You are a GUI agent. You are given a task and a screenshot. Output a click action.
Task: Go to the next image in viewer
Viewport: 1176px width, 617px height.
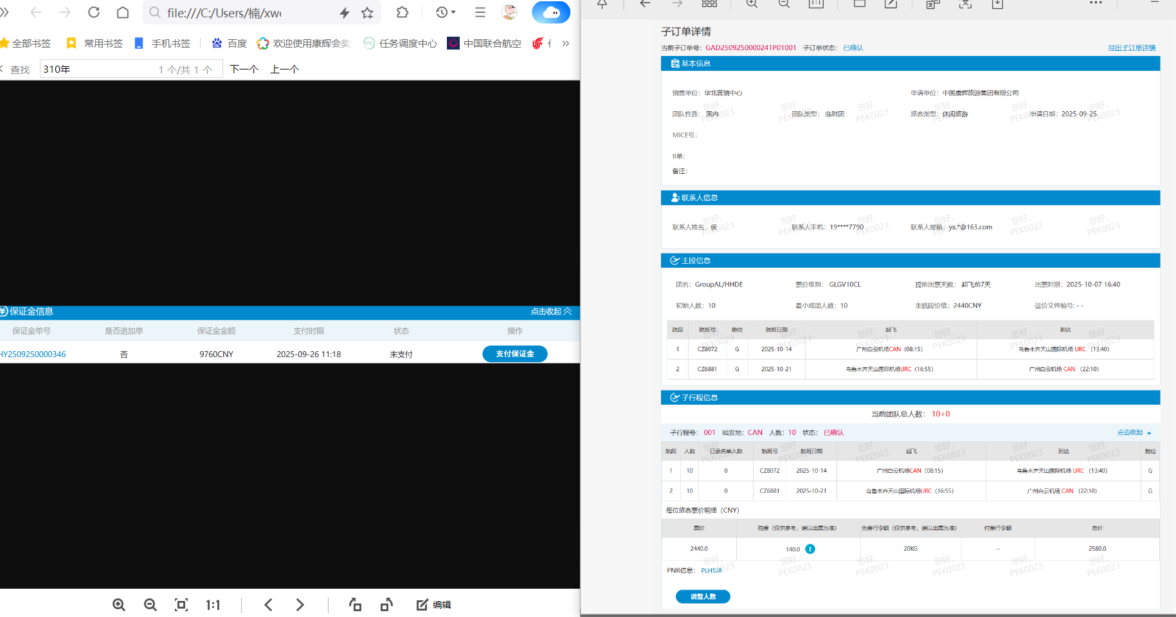pos(300,605)
